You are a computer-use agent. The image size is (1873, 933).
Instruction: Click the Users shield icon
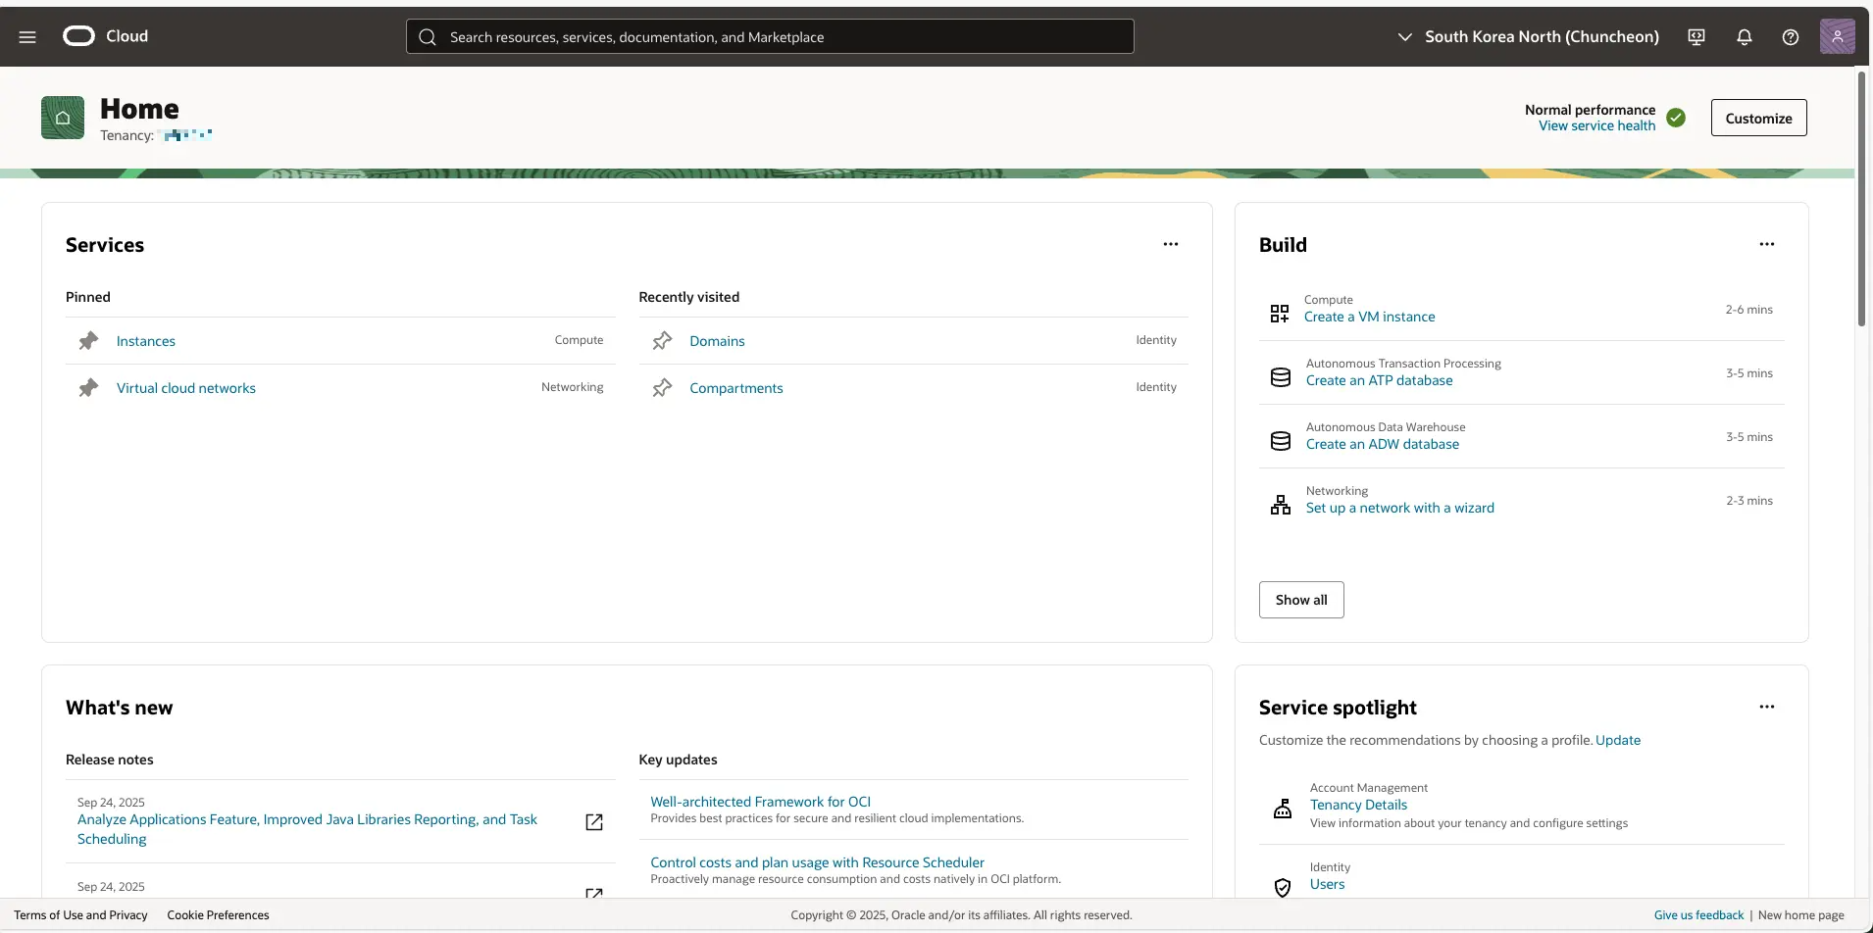(1283, 887)
